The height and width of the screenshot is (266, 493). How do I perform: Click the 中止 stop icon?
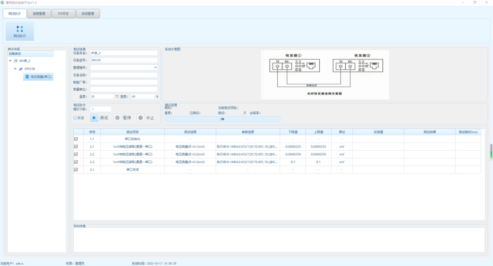[140, 118]
